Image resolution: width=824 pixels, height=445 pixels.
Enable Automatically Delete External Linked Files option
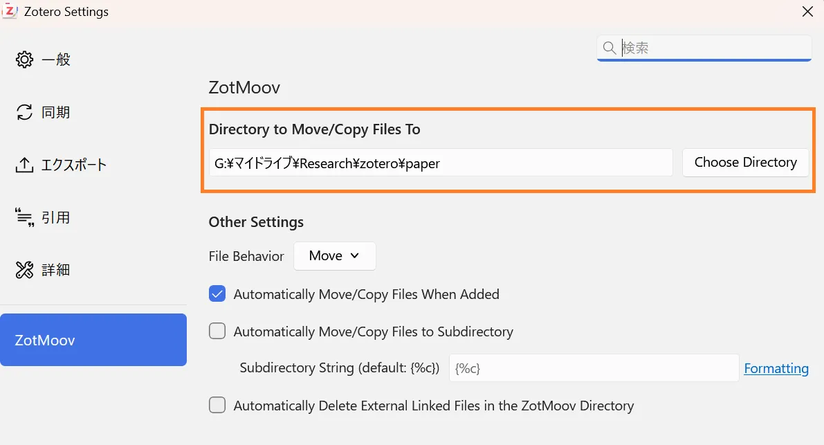click(x=217, y=406)
